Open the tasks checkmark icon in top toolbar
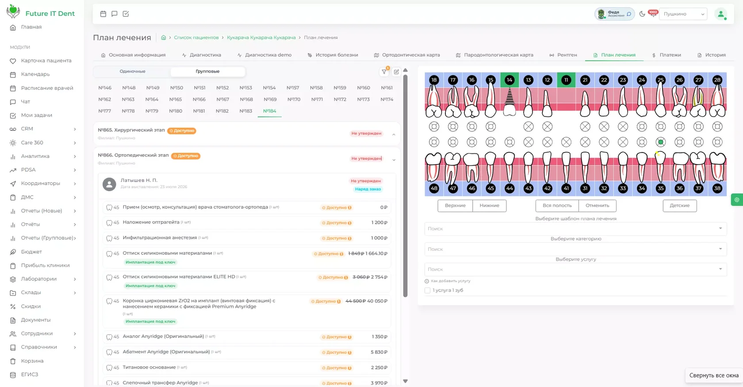Viewport: 743px width, 387px height. click(x=126, y=14)
